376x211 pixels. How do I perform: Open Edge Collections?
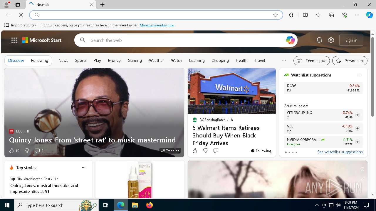(x=331, y=15)
